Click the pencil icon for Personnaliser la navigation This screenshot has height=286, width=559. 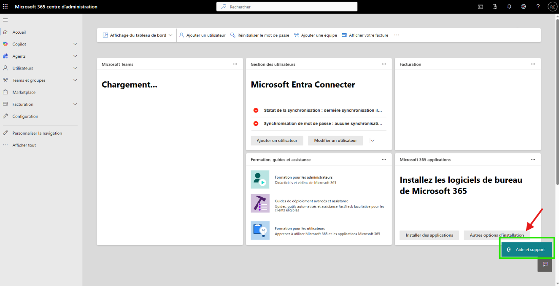click(5, 133)
